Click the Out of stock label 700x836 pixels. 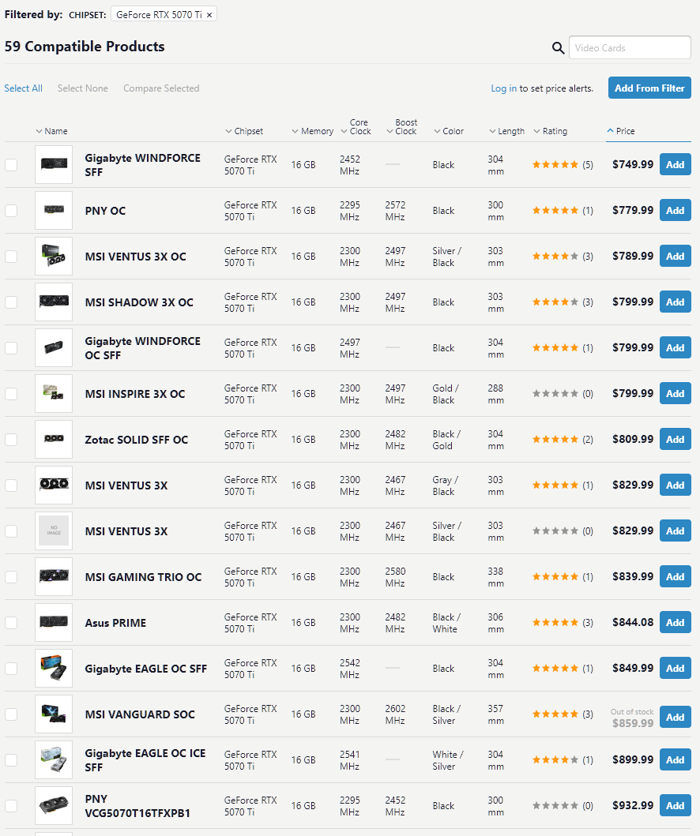click(632, 712)
